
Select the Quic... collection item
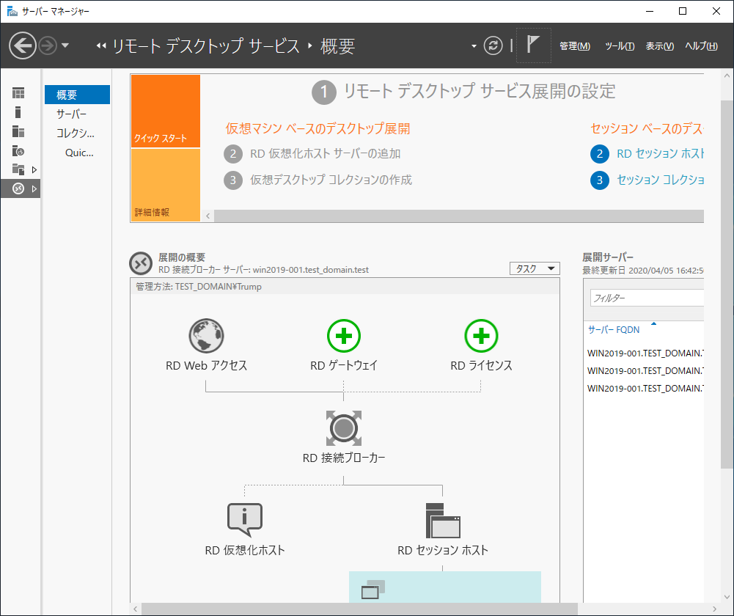[79, 153]
